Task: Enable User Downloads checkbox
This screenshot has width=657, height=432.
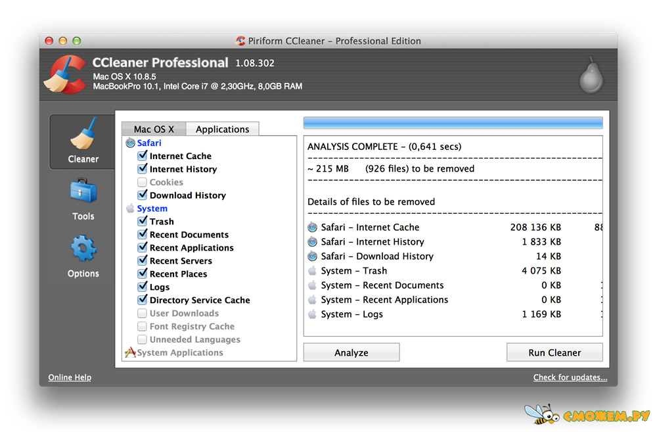Action: click(143, 313)
